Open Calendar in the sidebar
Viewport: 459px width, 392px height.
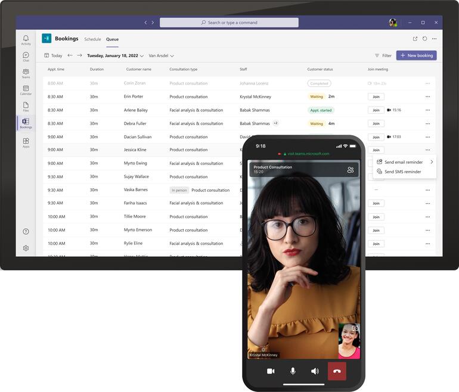tap(26, 90)
